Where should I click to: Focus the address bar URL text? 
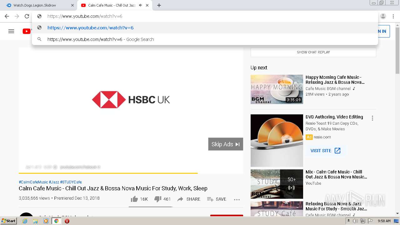pos(85,16)
